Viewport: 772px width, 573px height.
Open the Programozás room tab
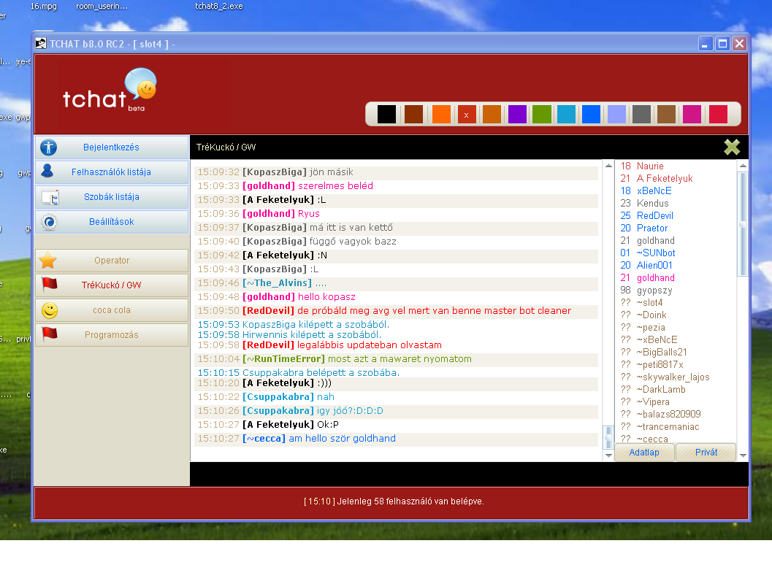click(x=112, y=335)
